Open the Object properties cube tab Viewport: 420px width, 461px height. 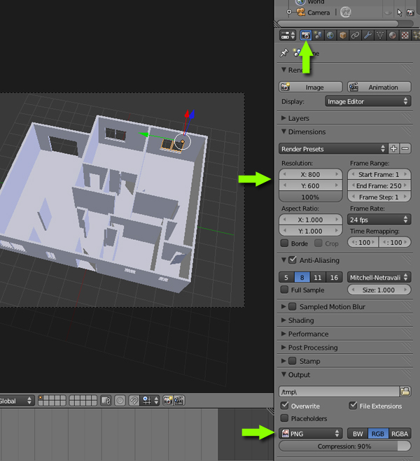click(342, 36)
